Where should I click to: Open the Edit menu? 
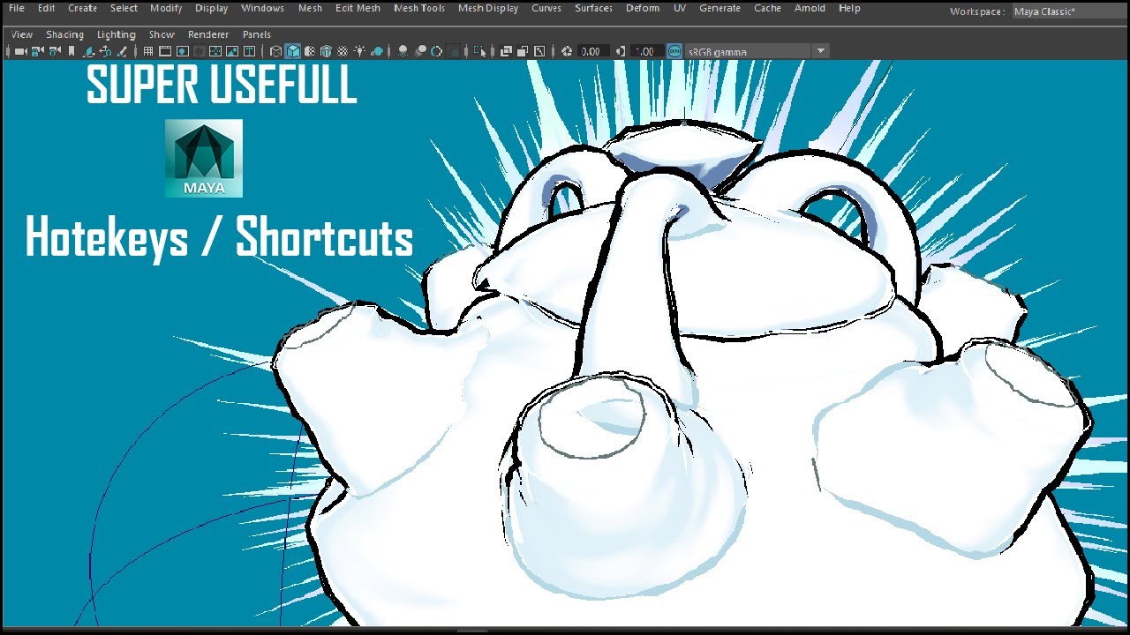46,8
